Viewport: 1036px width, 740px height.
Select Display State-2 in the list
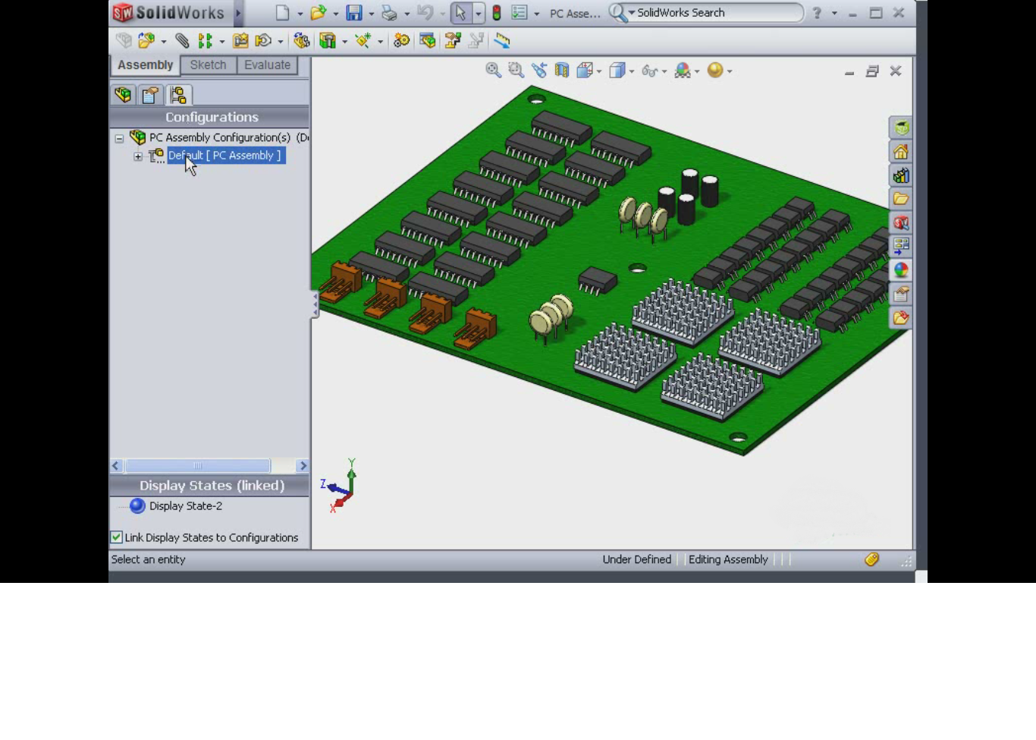click(x=185, y=506)
